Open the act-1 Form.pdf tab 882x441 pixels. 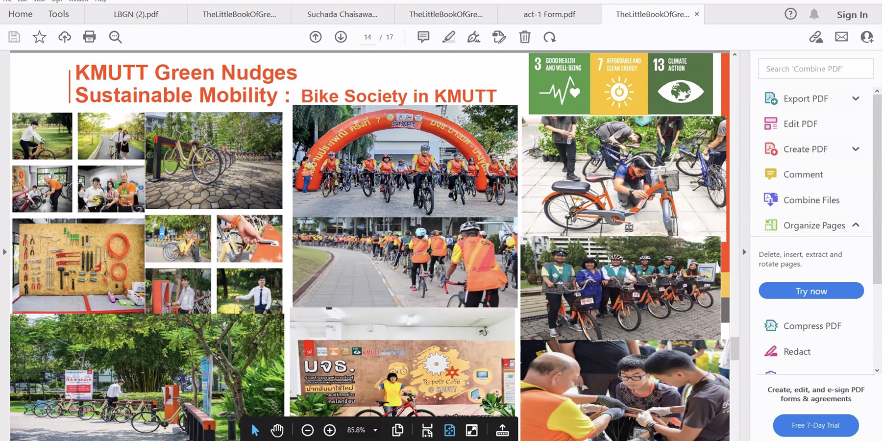click(x=549, y=14)
